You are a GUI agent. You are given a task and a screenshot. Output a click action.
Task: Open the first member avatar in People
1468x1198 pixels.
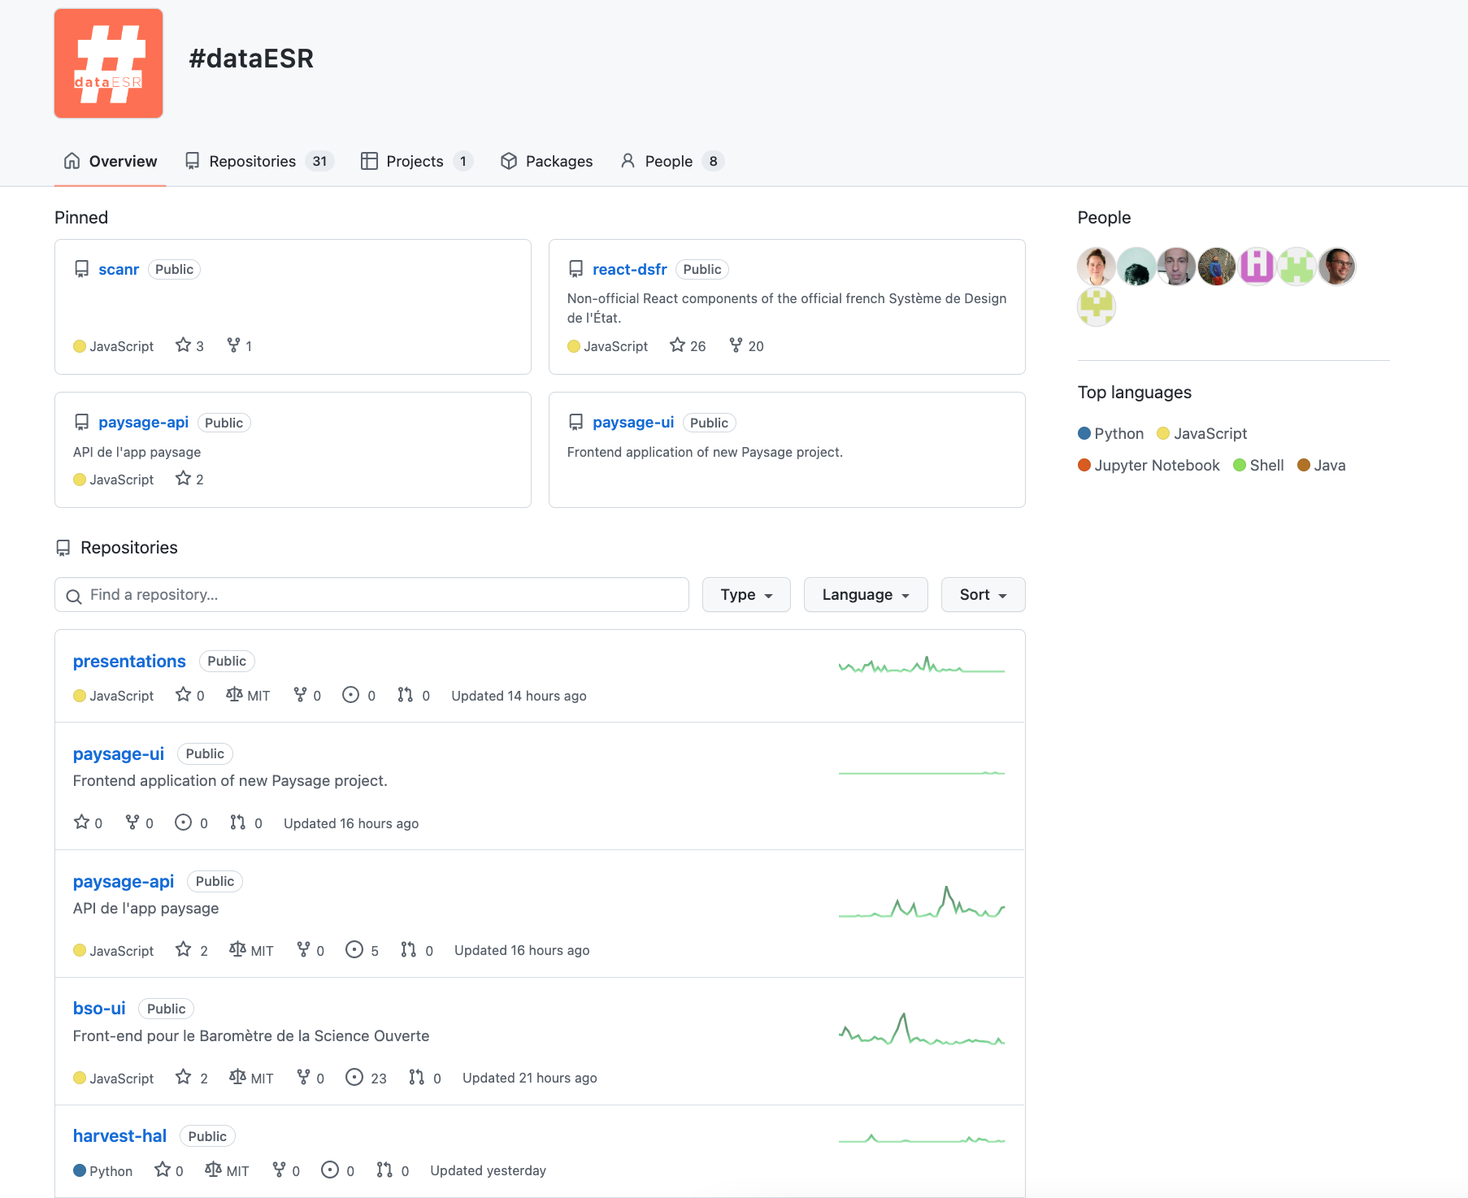[x=1097, y=267]
